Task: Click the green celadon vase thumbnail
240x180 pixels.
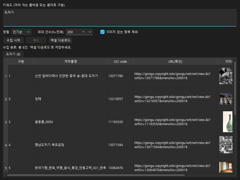Action: pyautogui.click(x=228, y=122)
